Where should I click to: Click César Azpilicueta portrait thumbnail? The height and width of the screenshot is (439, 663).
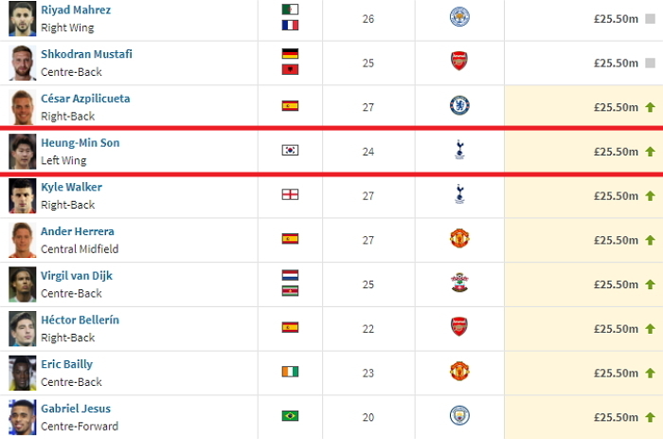coord(22,106)
